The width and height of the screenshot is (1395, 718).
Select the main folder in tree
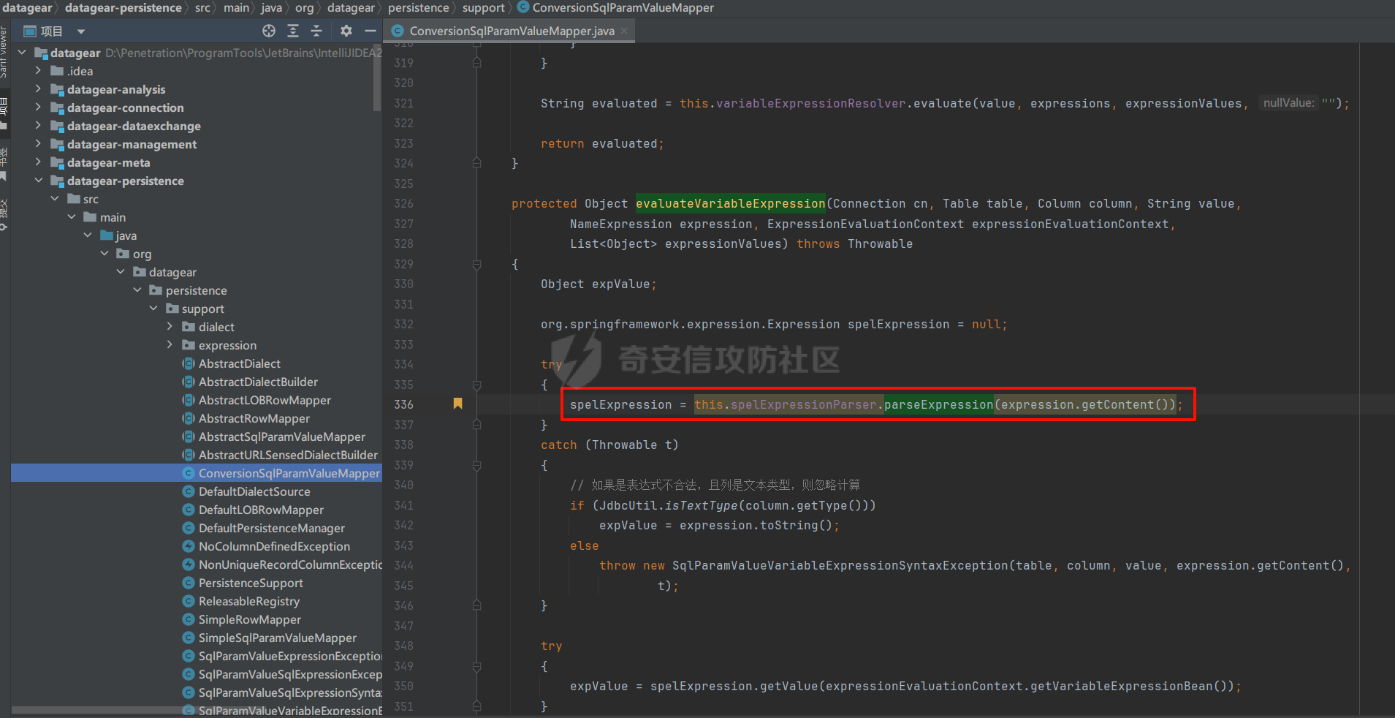[x=113, y=217]
